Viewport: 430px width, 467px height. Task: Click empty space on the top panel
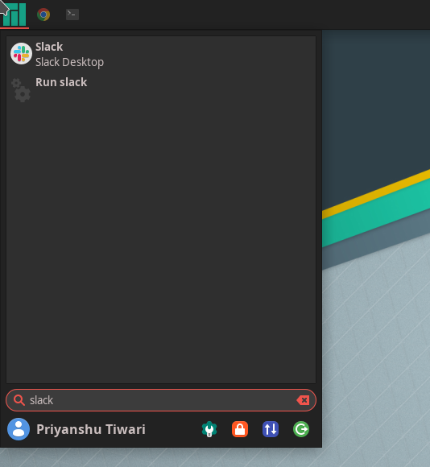[x=253, y=14]
